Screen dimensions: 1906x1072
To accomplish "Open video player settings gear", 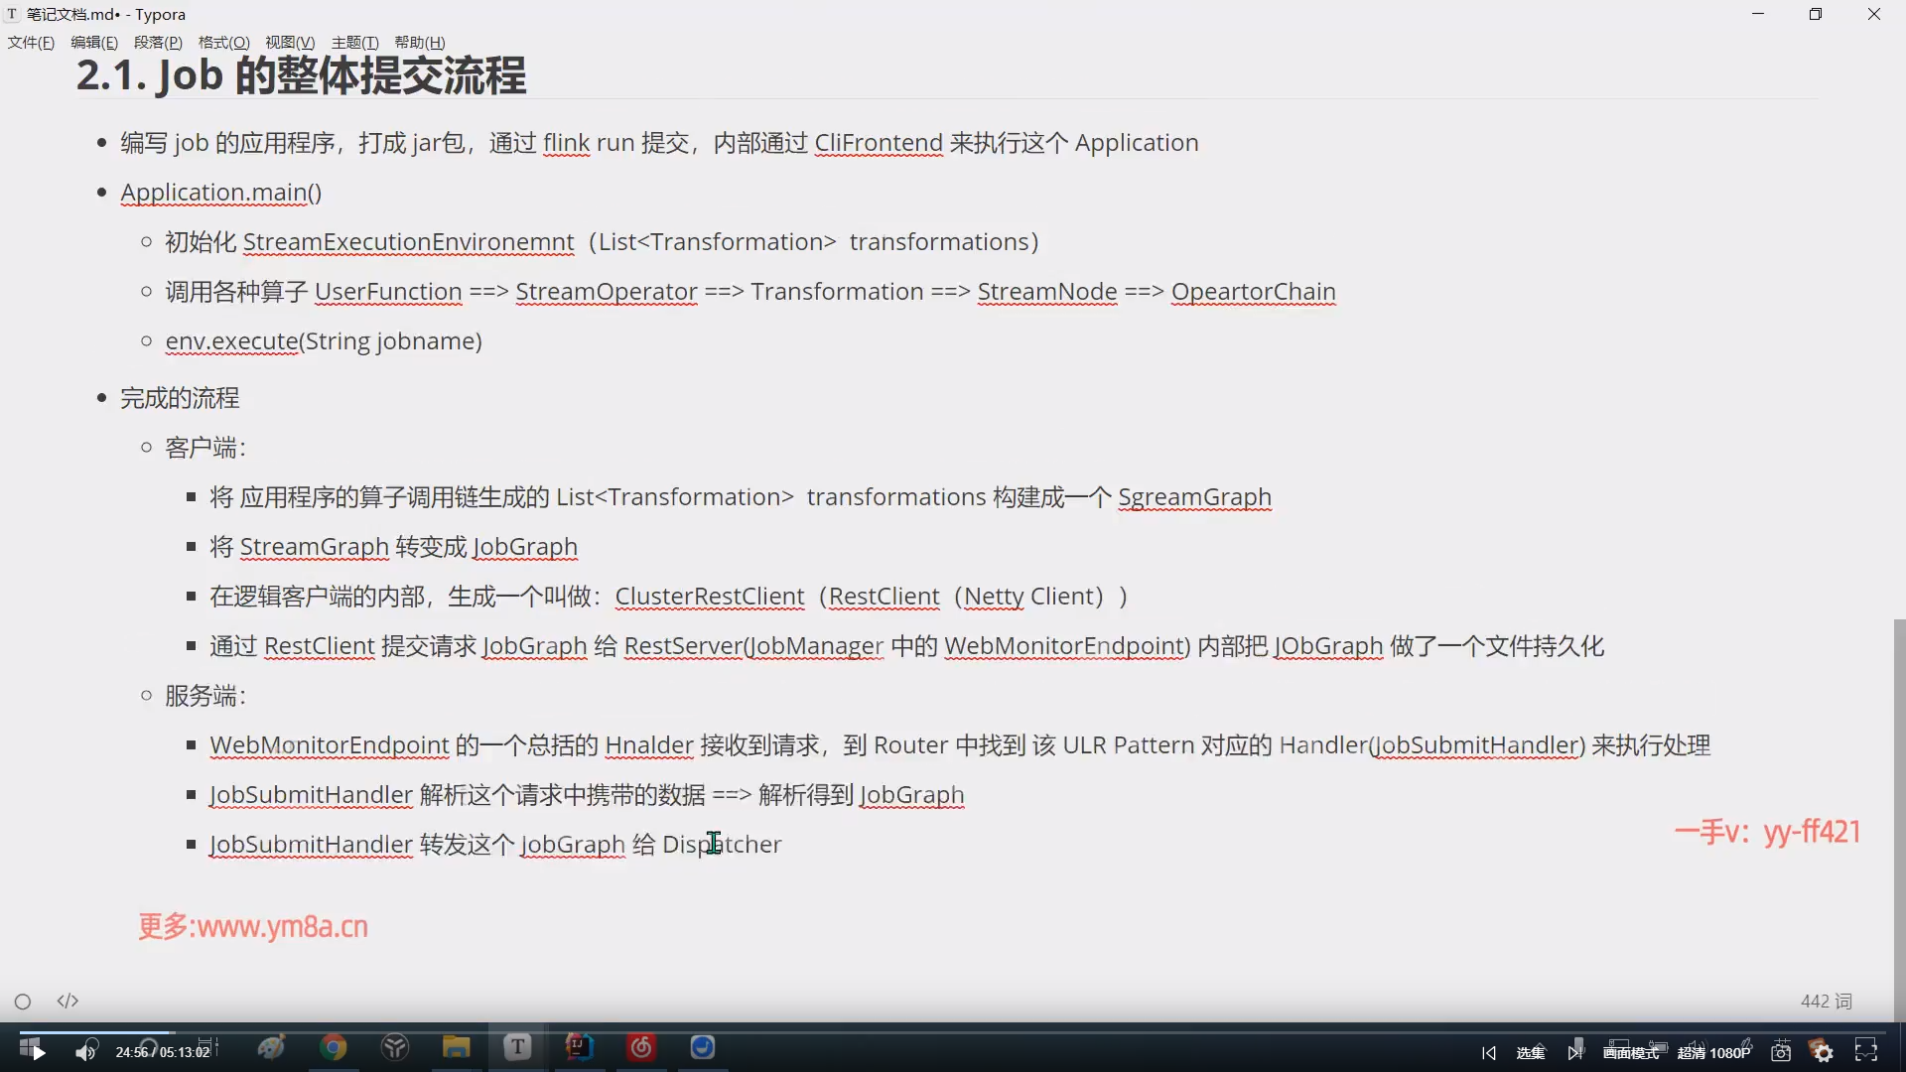I will point(1823,1052).
